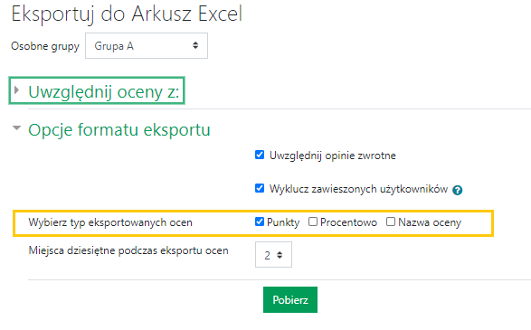Open the Osobne grupy dropdown showing Grupa A
The image size is (531, 330).
tap(147, 46)
